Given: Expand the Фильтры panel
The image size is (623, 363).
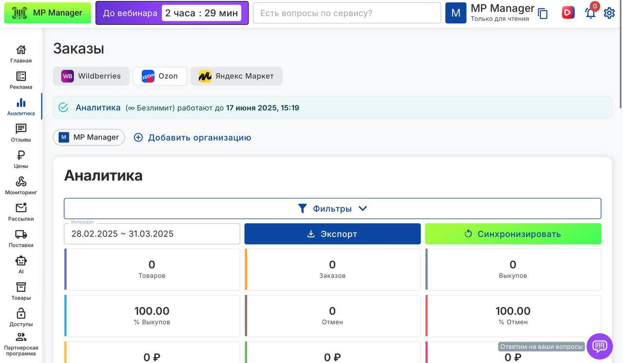Looking at the screenshot, I should point(332,209).
